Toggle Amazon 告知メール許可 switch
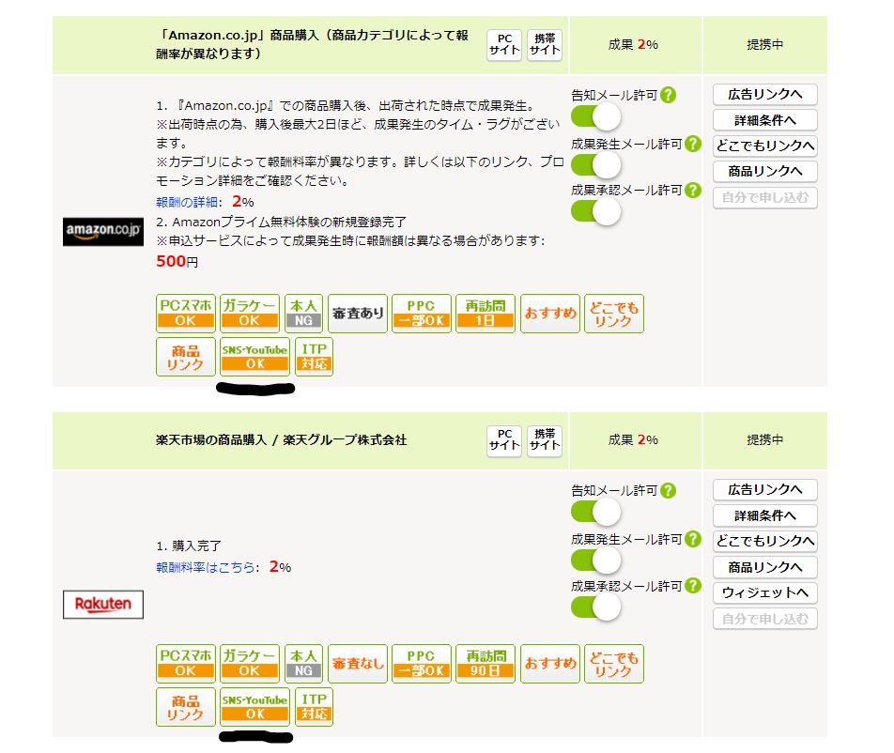894x753 pixels. (x=595, y=117)
